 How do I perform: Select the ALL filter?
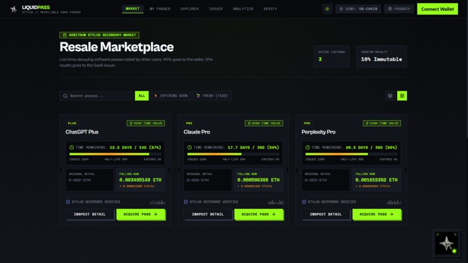point(142,96)
